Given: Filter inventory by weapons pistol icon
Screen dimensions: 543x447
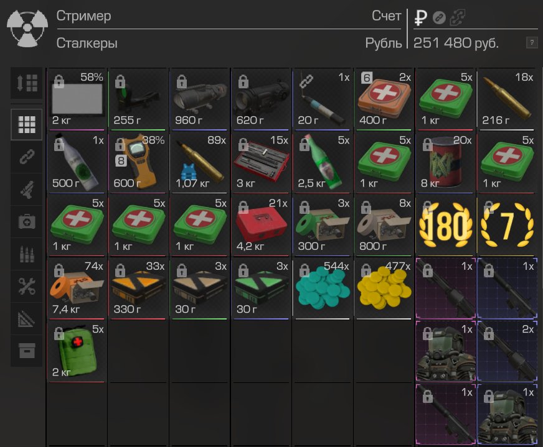Looking at the screenshot, I should pos(27,190).
